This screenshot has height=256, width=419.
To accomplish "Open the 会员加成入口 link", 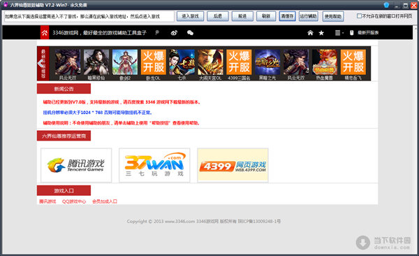I will point(105,201).
